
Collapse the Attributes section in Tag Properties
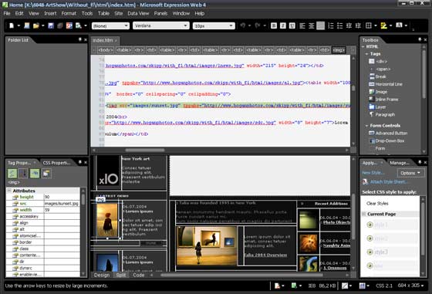pyautogui.click(x=9, y=191)
